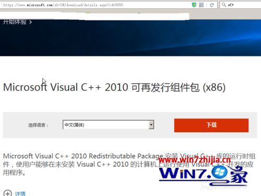
Task: Open the 中文(简体) language dropdown arrow
Action: click(x=151, y=125)
